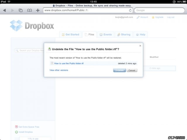Image resolution: width=187 pixels, height=140 pixels.
Task: Switch to the Get Started tab
Action: 70,34
